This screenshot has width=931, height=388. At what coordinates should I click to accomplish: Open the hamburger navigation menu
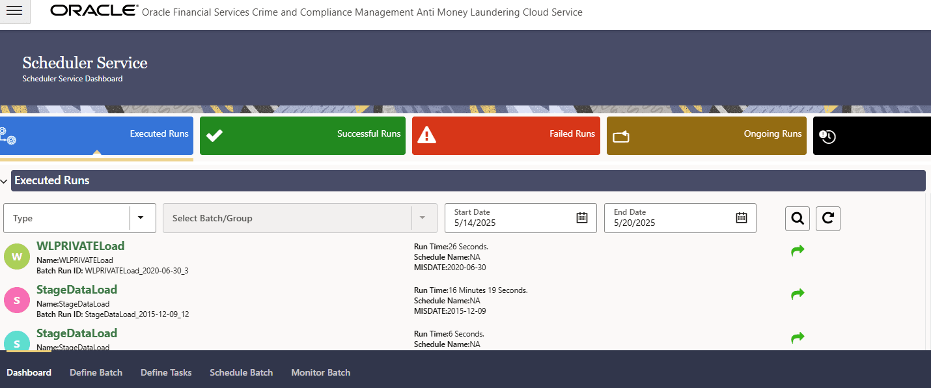[x=14, y=12]
